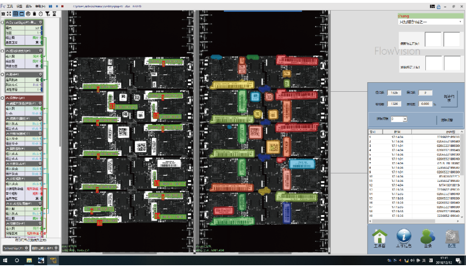The image size is (467, 268).
Task: Select row 7 in the results table
Action: [414, 163]
